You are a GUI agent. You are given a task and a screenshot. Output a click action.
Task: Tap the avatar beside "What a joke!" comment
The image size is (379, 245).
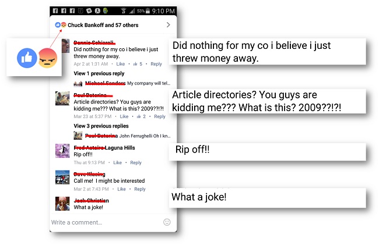63,204
